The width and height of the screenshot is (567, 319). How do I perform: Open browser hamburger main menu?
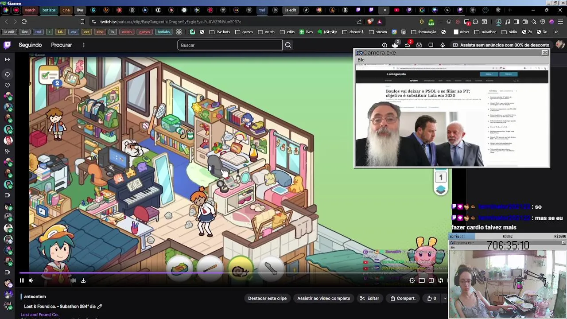tap(560, 21)
